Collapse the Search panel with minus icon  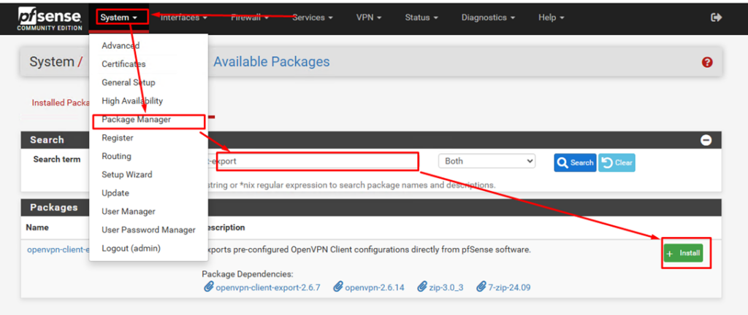[706, 140]
